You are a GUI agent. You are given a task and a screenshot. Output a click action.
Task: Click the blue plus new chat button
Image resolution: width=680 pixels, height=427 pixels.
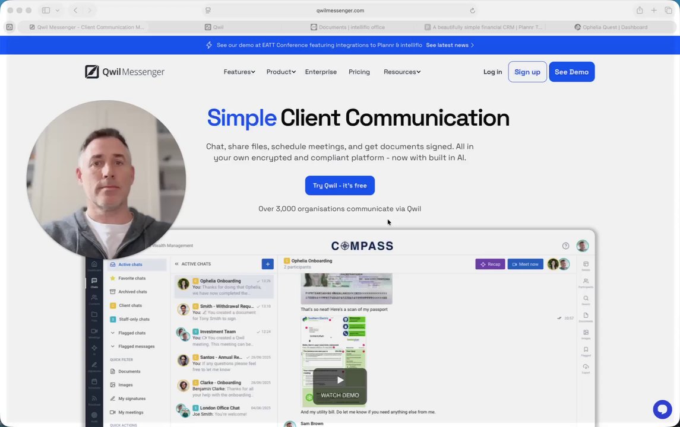[x=268, y=264]
